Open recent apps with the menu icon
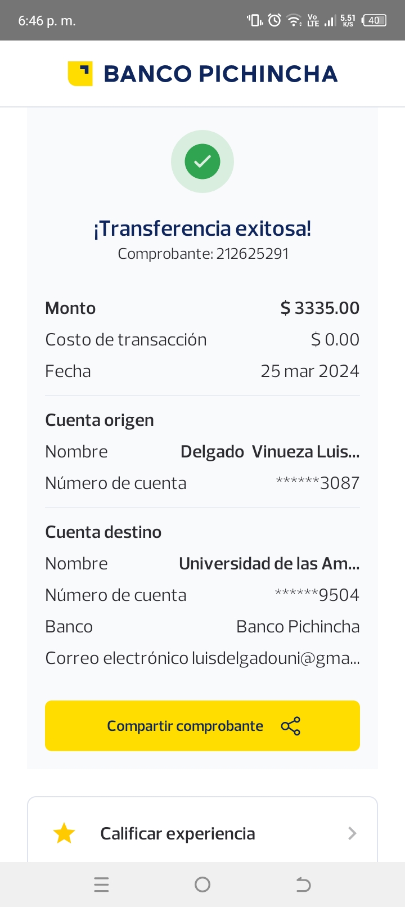The width and height of the screenshot is (405, 907). click(101, 884)
